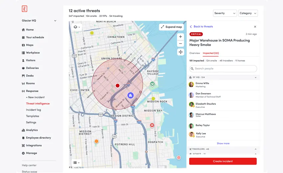Click the Deliveries box icon
Image resolution: width=283 pixels, height=173 pixels.
23,68
